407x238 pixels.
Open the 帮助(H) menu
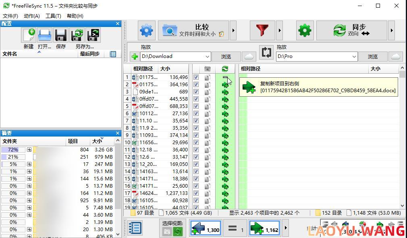75,16
